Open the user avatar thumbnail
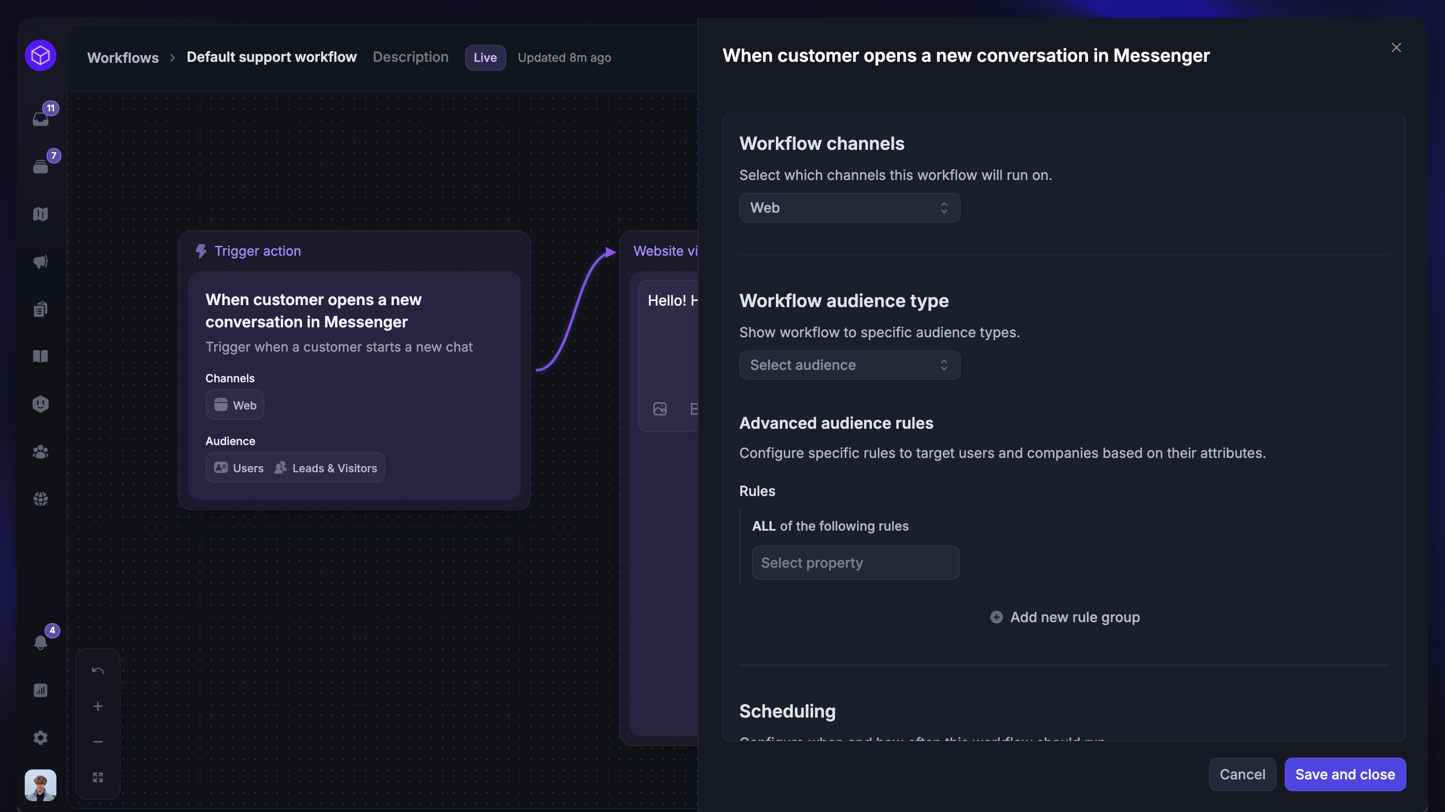 [41, 784]
